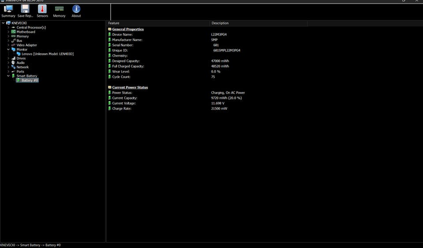Image resolution: width=423 pixels, height=248 pixels.
Task: Click the 47000 mWh value
Action: [x=220, y=61]
